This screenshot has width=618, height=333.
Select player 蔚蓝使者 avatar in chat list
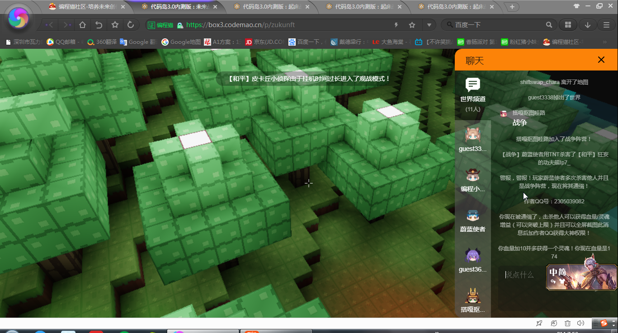coord(473,216)
